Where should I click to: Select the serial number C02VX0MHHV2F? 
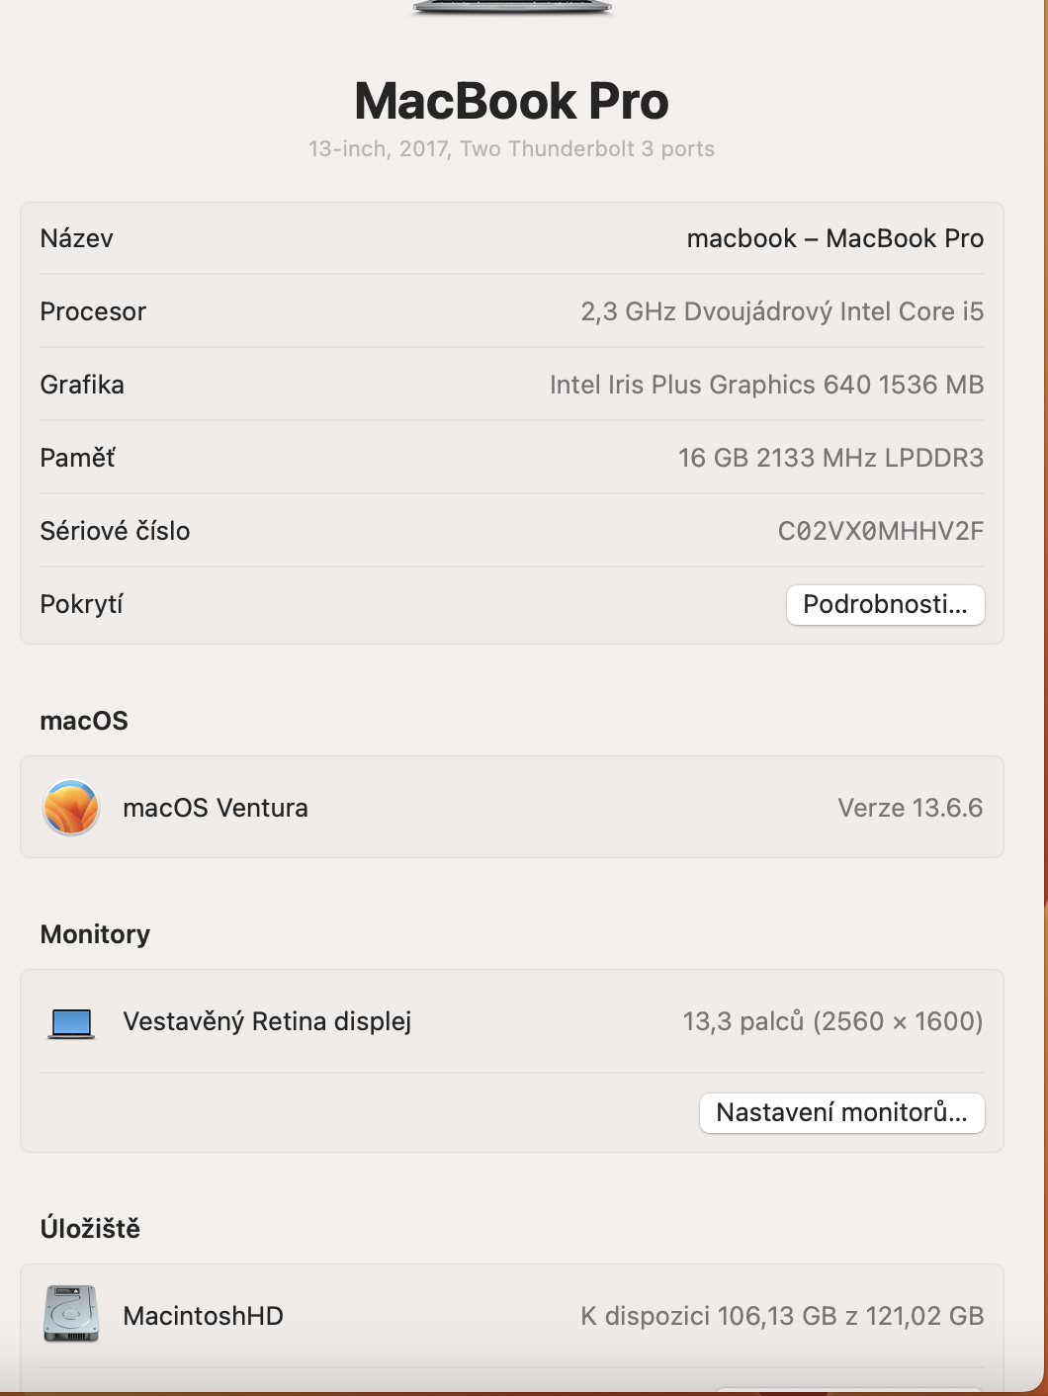pyautogui.click(x=880, y=531)
